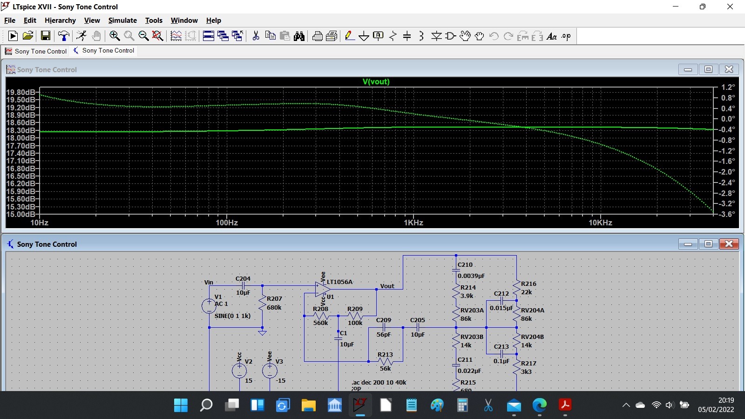The height and width of the screenshot is (419, 745).
Task: Open a file with the folder icon
Action: click(x=28, y=36)
